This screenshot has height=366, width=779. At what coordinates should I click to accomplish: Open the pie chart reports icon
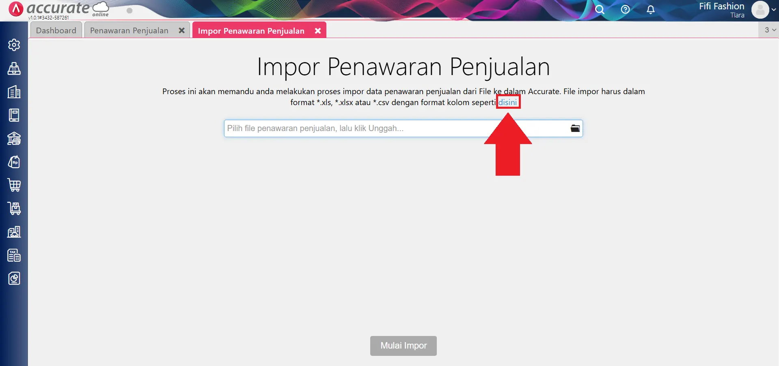click(14, 279)
